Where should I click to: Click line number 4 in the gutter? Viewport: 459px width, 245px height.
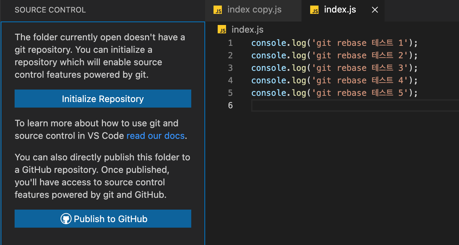pos(231,81)
